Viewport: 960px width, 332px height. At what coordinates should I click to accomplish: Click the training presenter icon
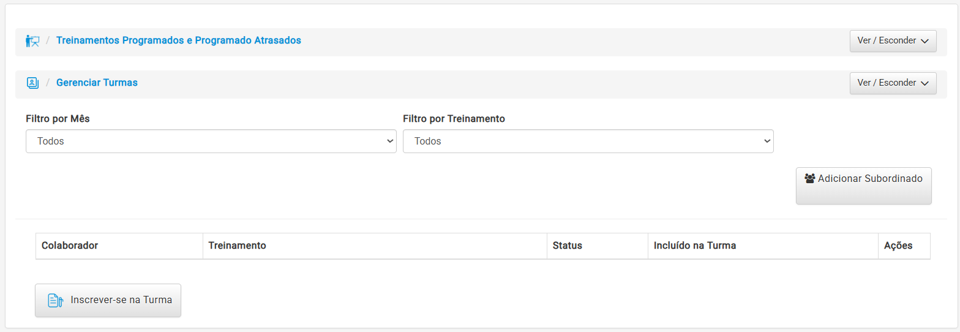[32, 41]
